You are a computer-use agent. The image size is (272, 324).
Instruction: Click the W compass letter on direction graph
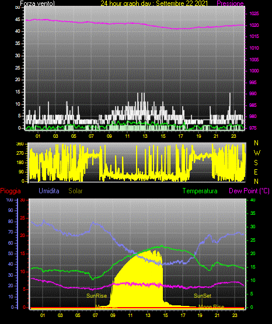click(x=257, y=153)
